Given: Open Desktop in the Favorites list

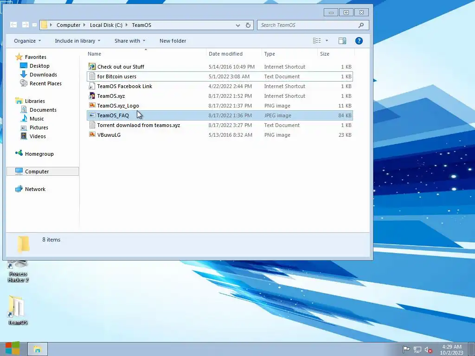Looking at the screenshot, I should [x=39, y=66].
